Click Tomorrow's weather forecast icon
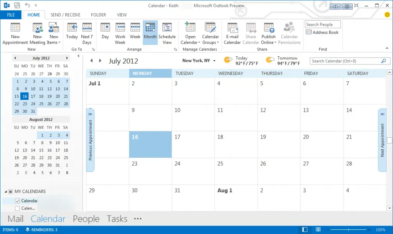Screen dimensions: 393x234 point(270,60)
